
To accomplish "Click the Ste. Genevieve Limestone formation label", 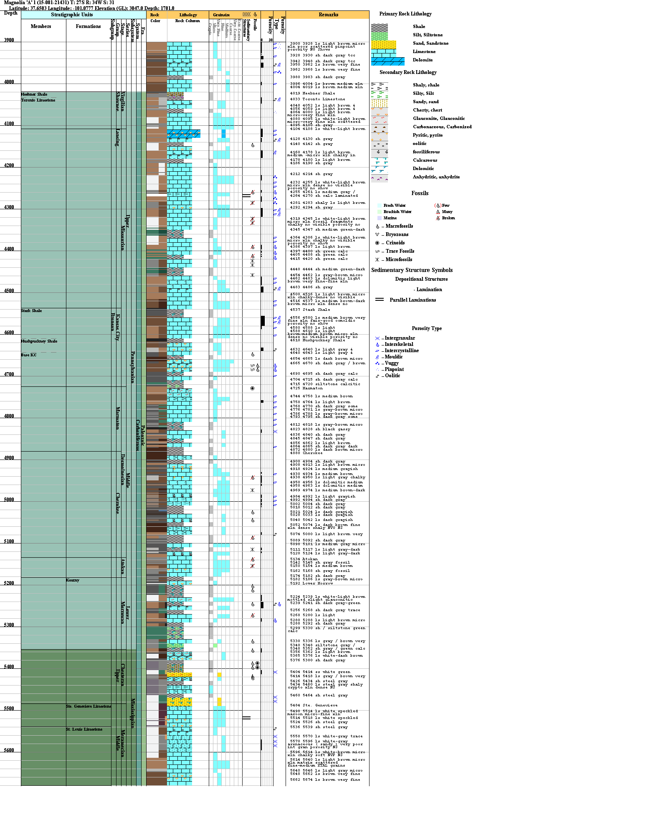I will 89,706.
